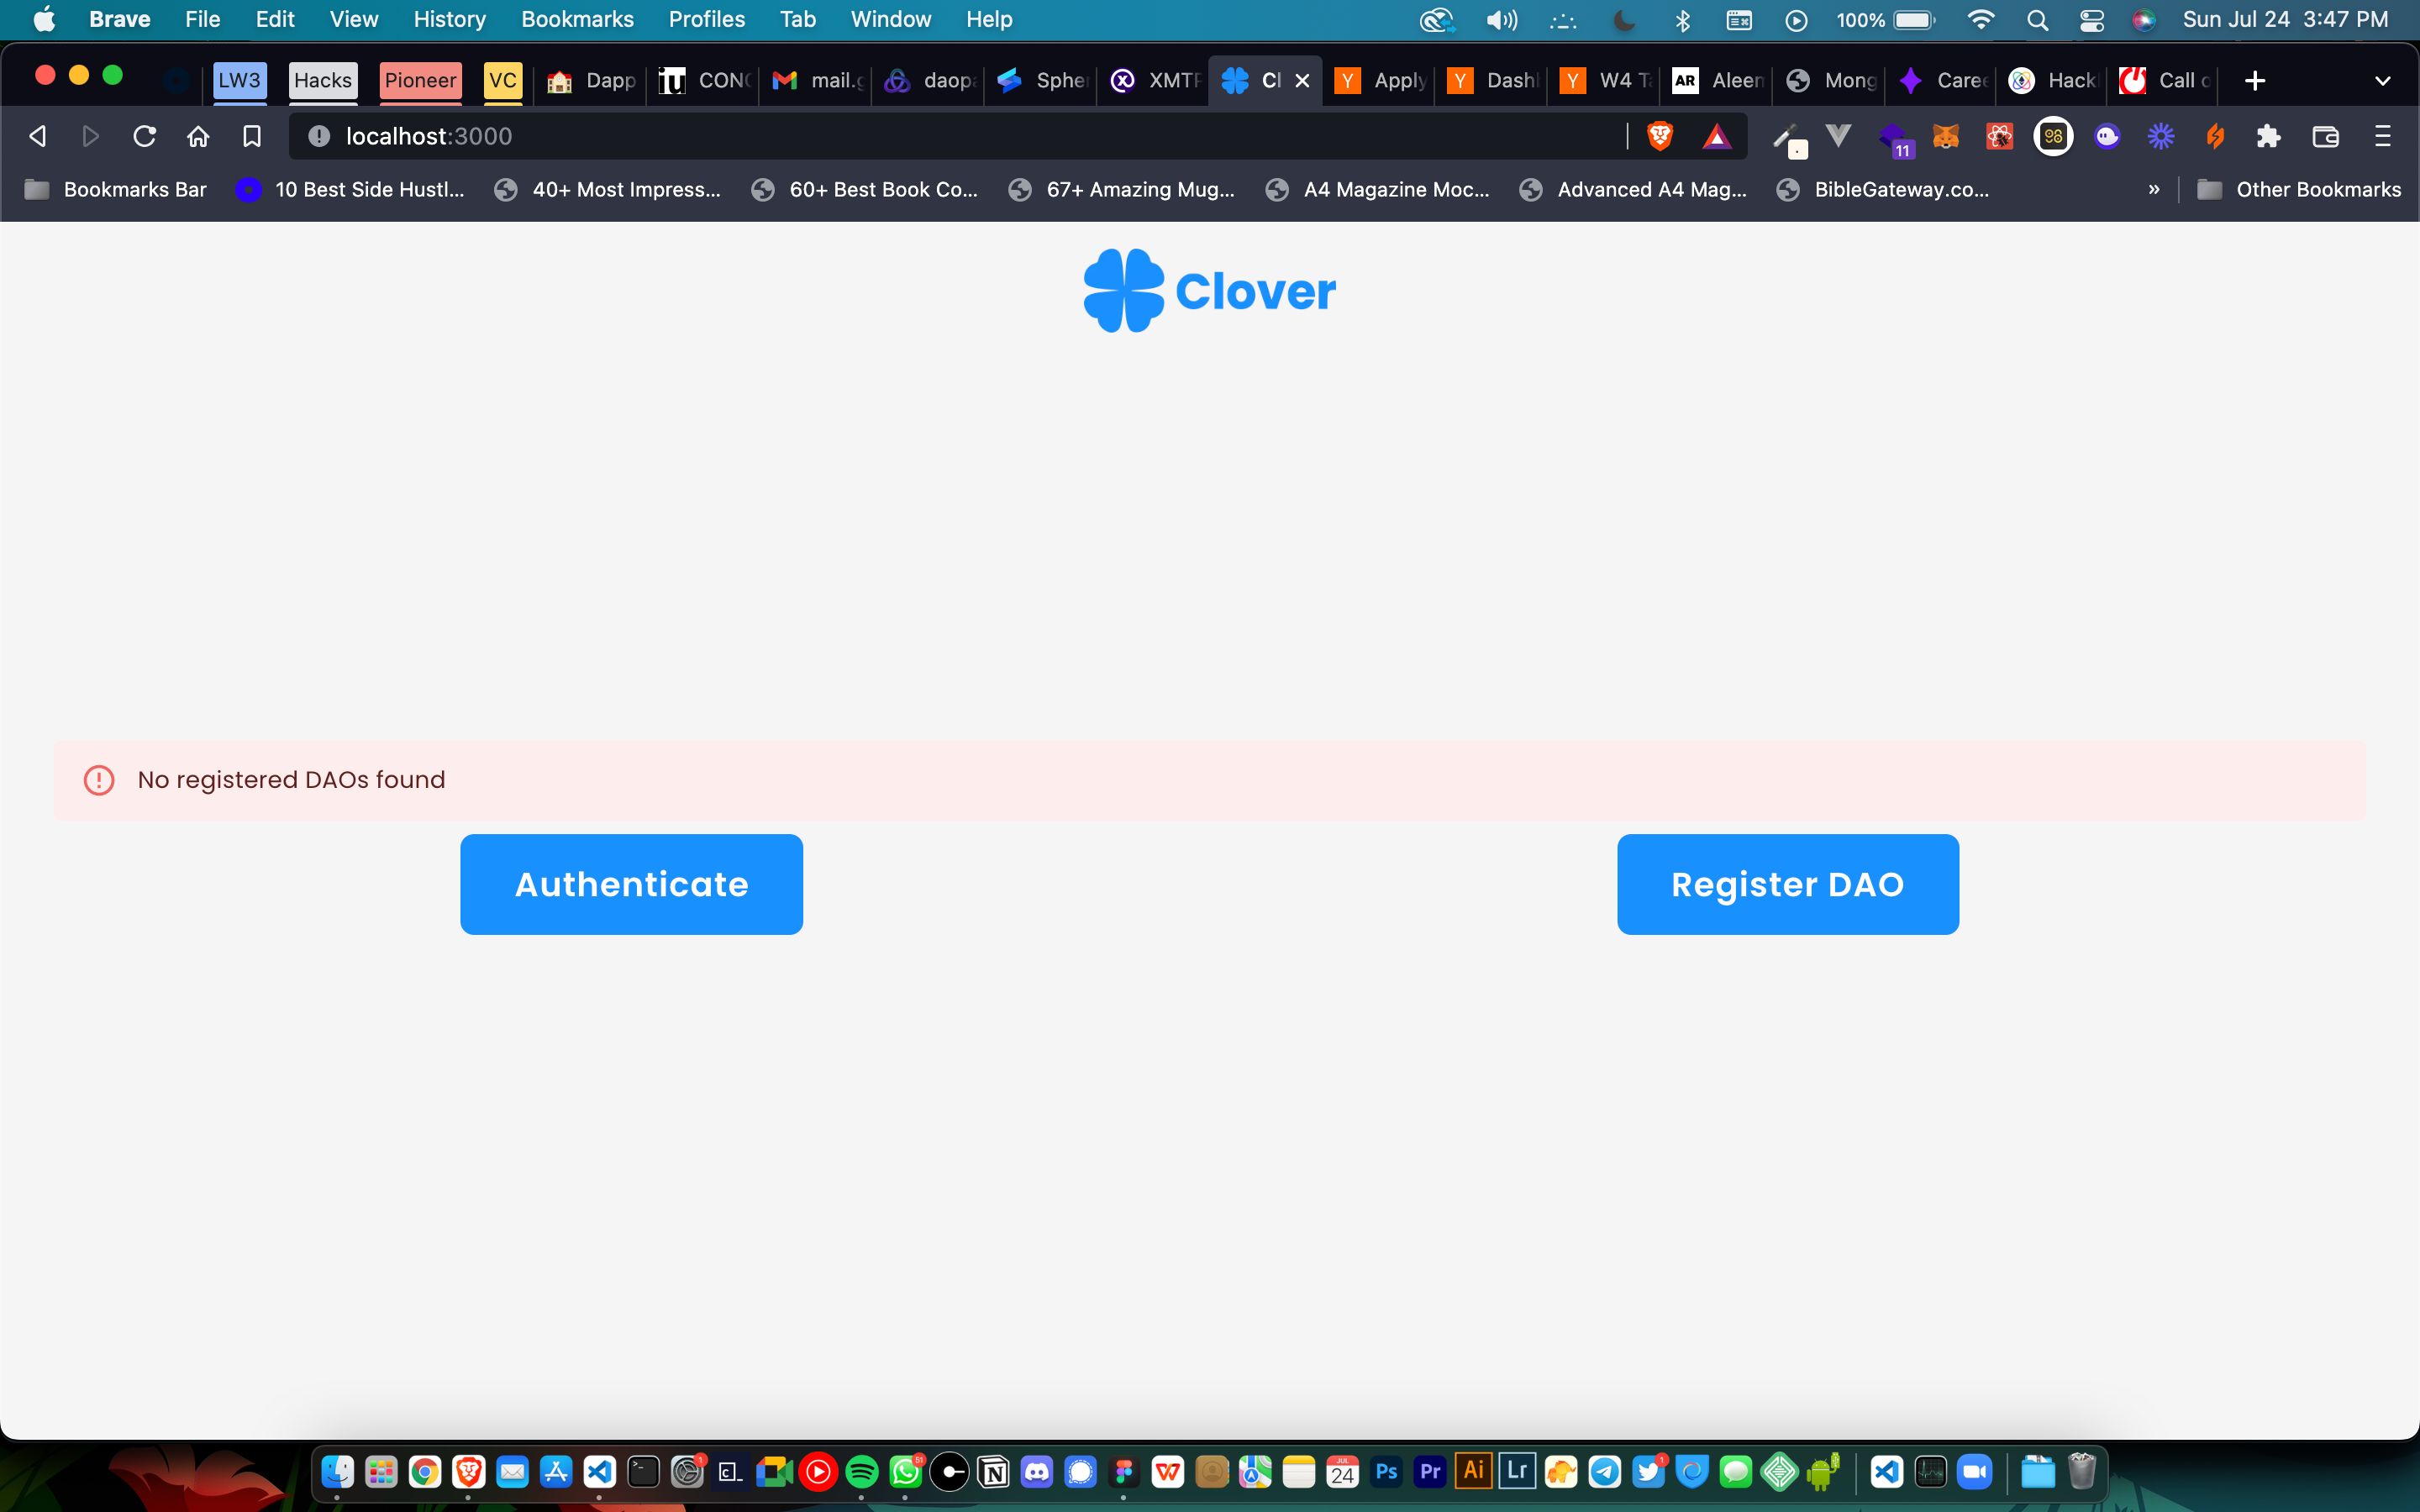
Task: Open Control Center toggles icon
Action: click(2091, 19)
